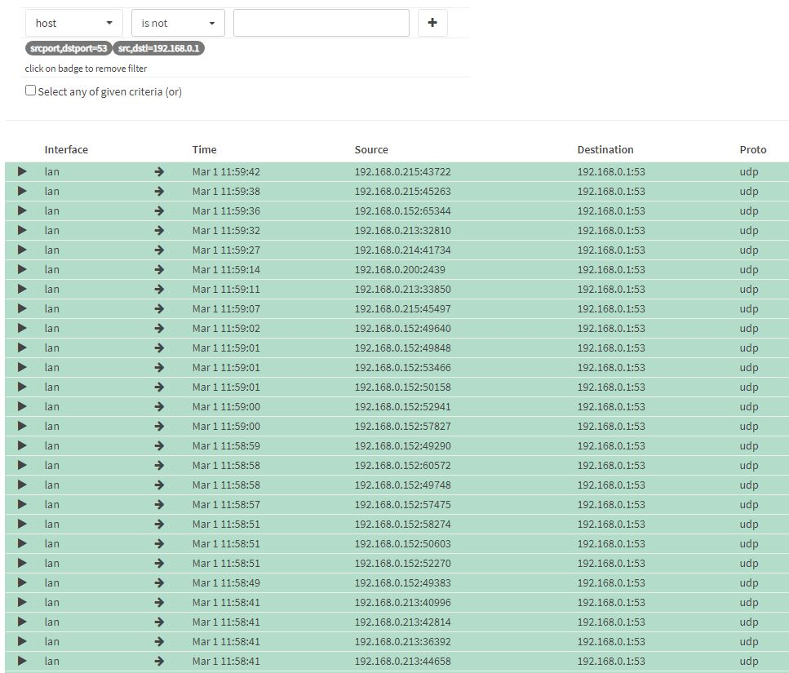Expand the log entry for Mar 1 11:59:42
This screenshot has height=673, width=789.
pyautogui.click(x=22, y=171)
